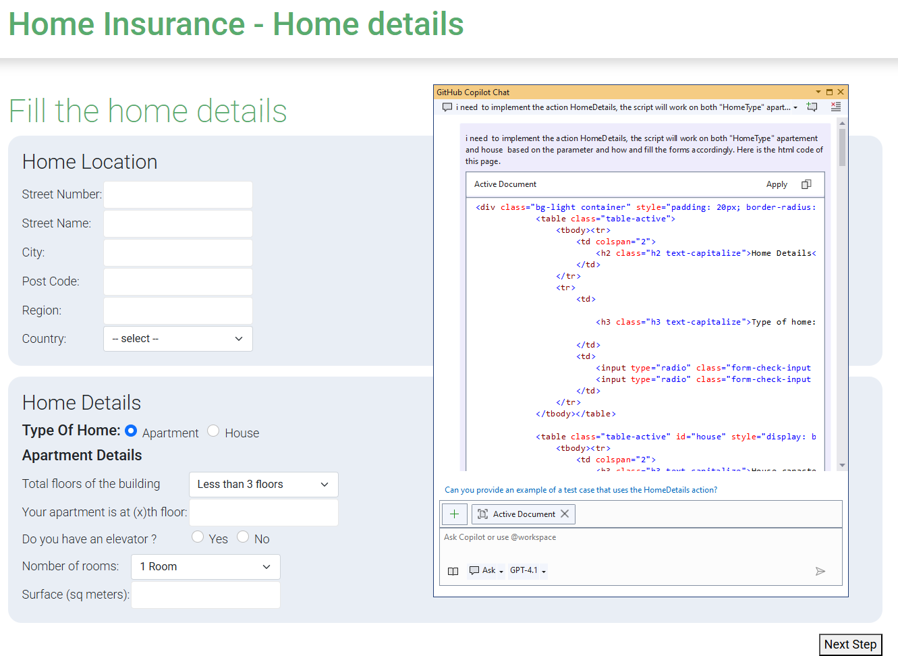Remove the Active Document context chip
The image size is (898, 656).
565,514
